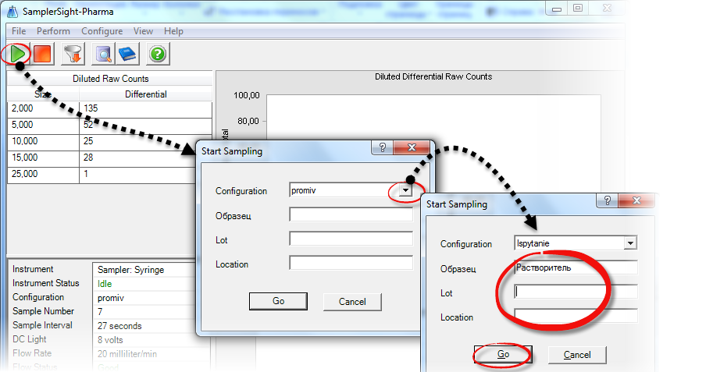The width and height of the screenshot is (713, 372).
Task: Start sampling with the green play icon
Action: click(x=18, y=54)
